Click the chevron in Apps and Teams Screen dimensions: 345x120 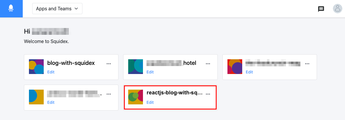point(76,9)
